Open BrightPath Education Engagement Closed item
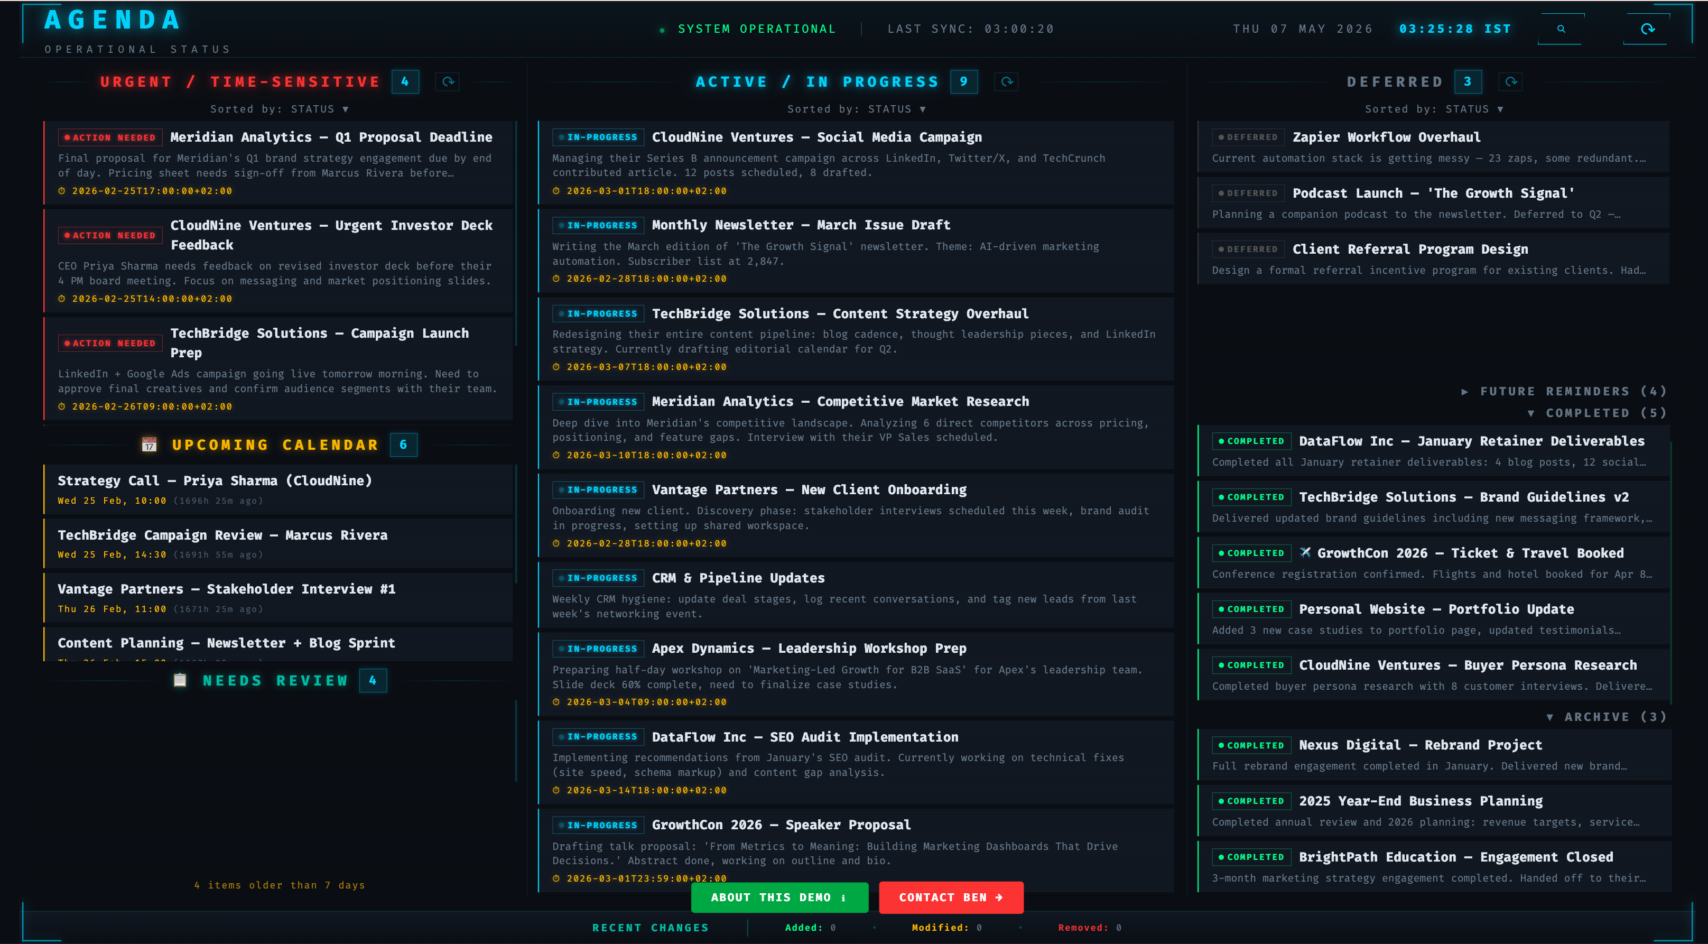1708x944 pixels. click(1434, 866)
